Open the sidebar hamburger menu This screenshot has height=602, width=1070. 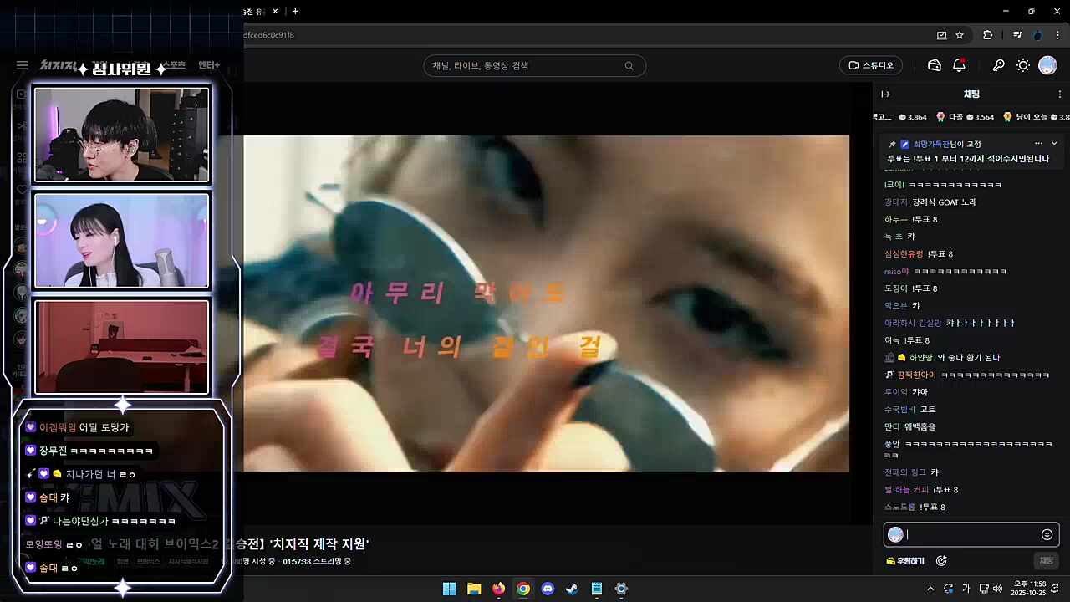coord(22,65)
